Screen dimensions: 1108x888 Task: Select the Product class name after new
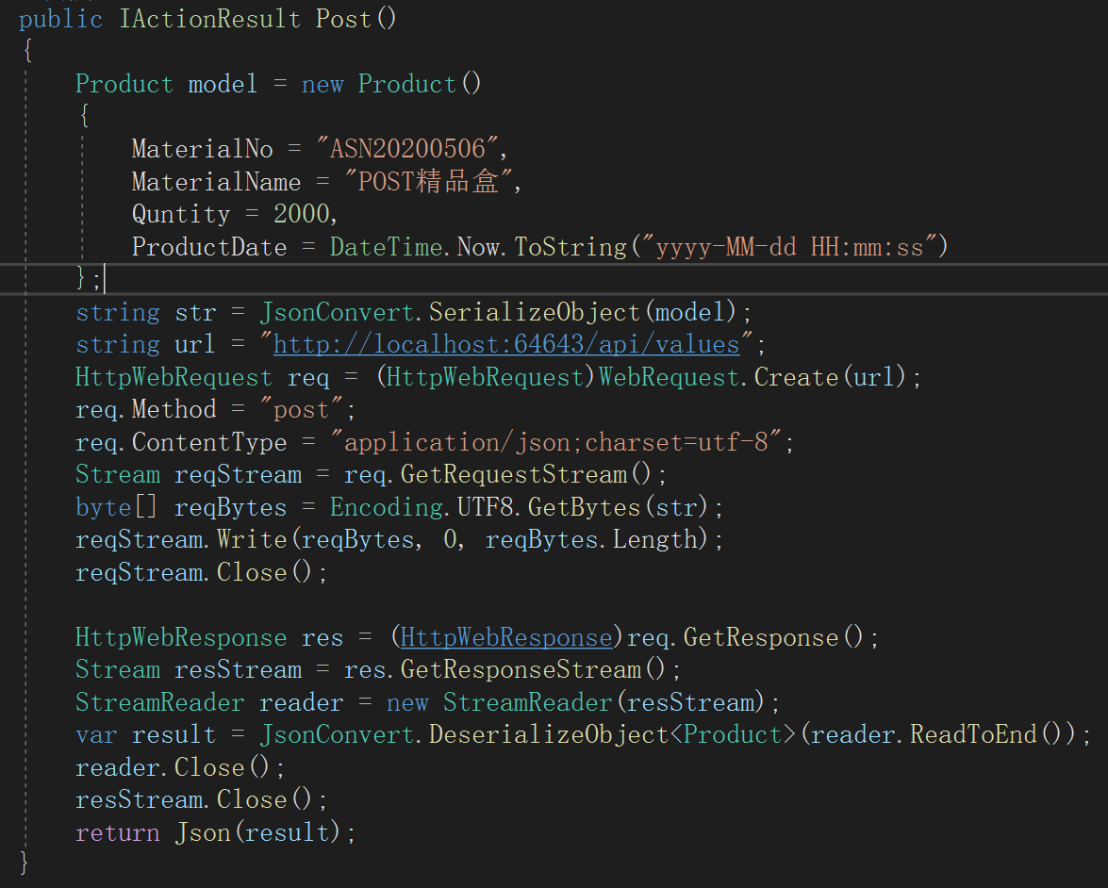(407, 84)
